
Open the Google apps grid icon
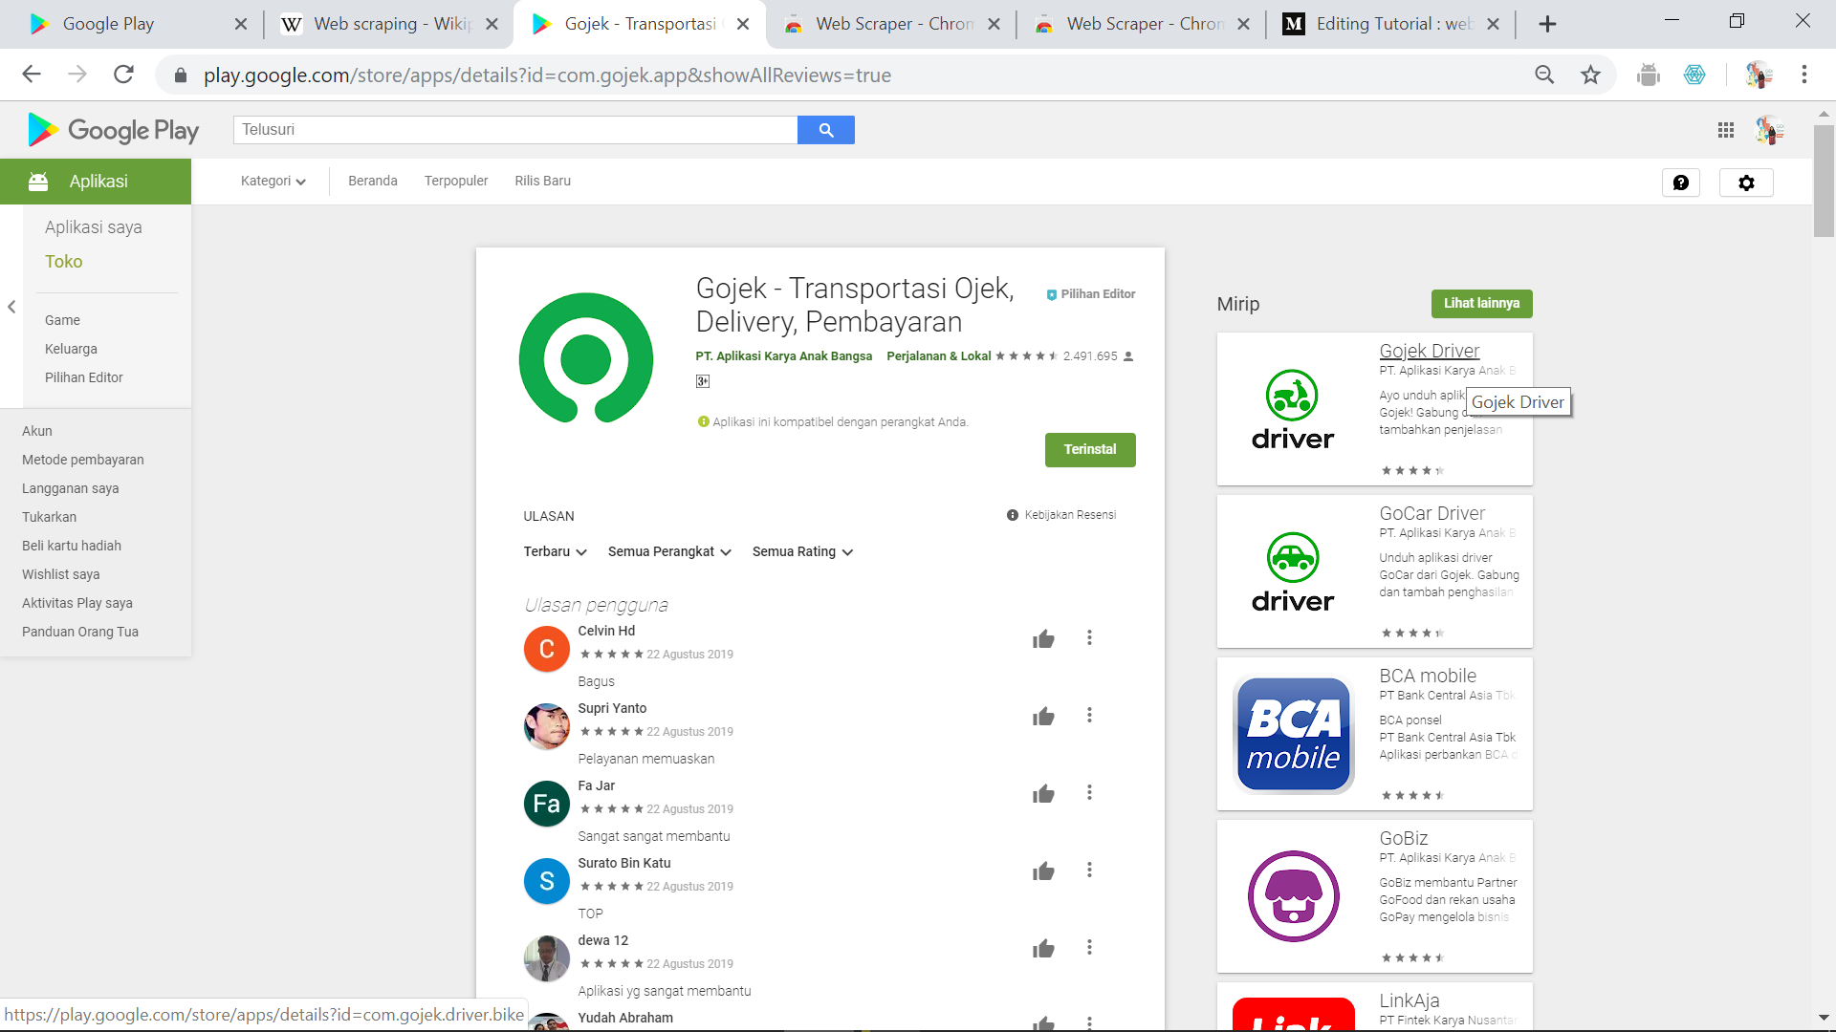tap(1726, 130)
